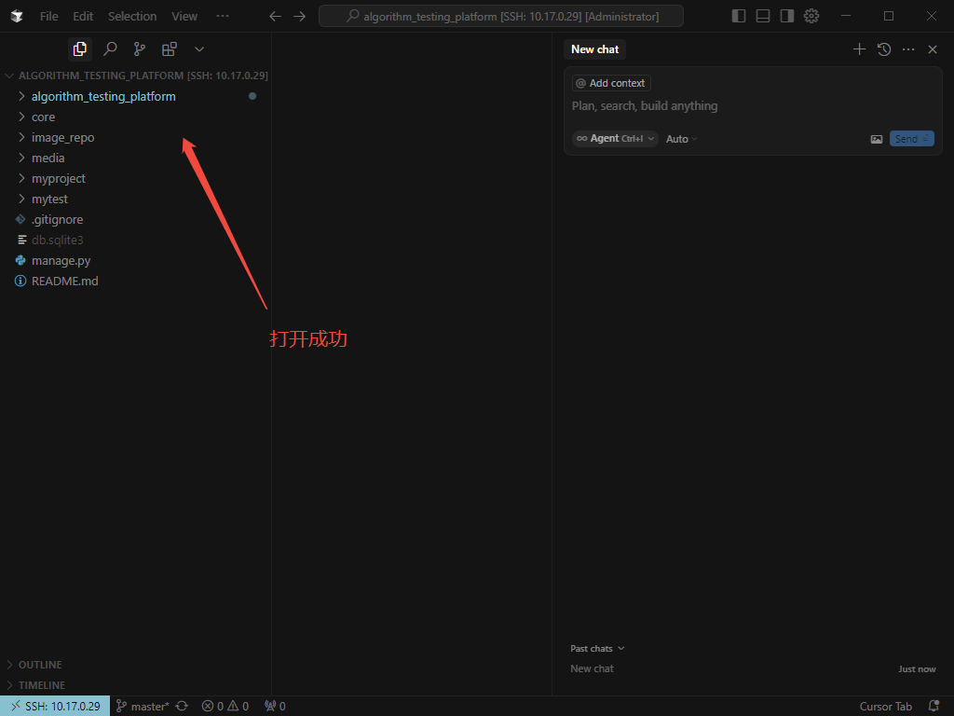Close the chat panel
Image resolution: width=954 pixels, height=716 pixels.
(933, 49)
